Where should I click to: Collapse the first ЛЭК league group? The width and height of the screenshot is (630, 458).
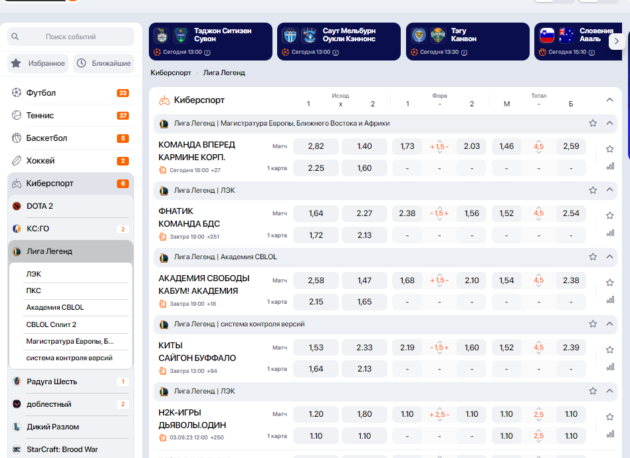coord(609,190)
